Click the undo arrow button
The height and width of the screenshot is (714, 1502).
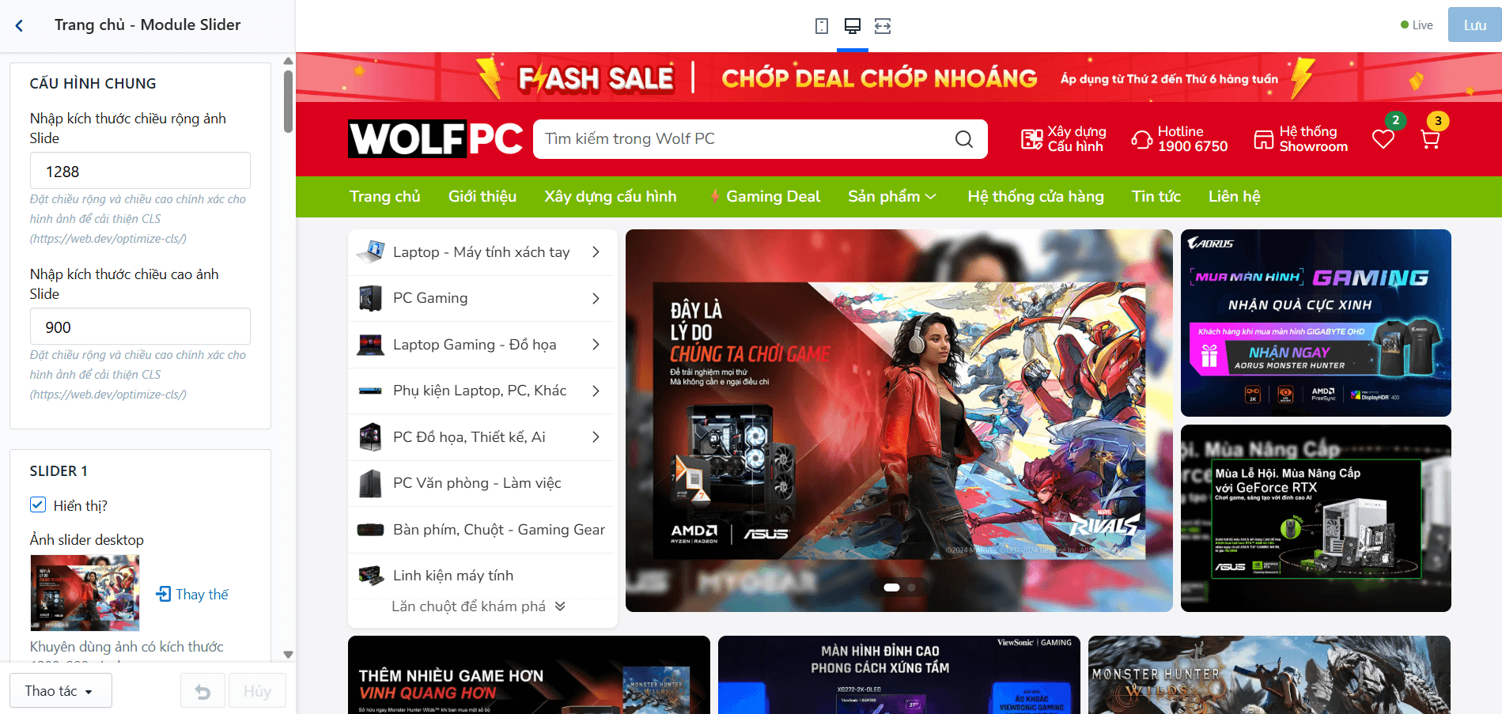(x=202, y=692)
